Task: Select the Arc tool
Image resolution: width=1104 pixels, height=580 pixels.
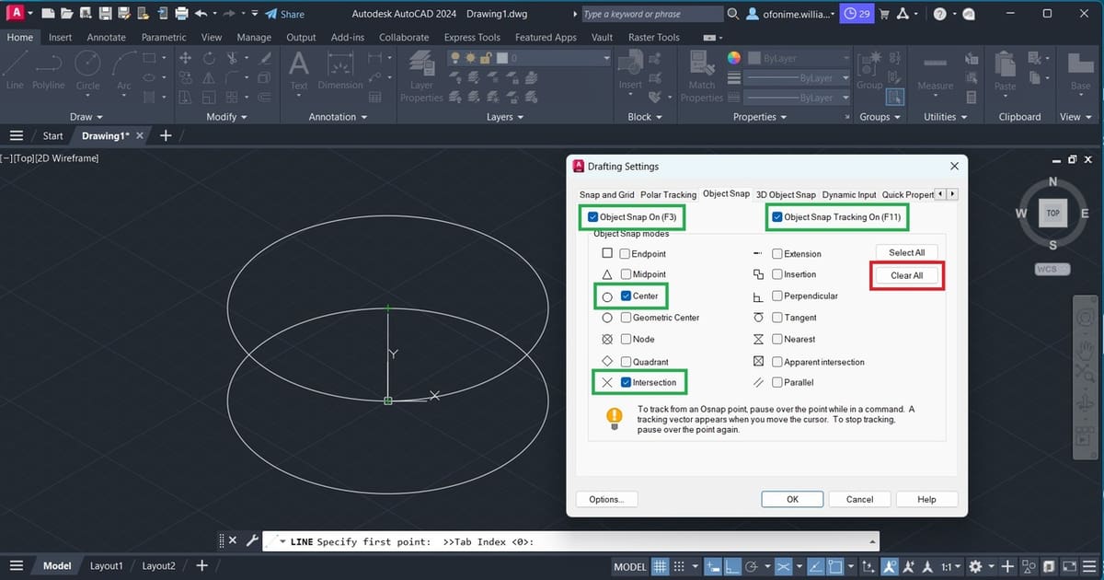Action: click(x=124, y=69)
